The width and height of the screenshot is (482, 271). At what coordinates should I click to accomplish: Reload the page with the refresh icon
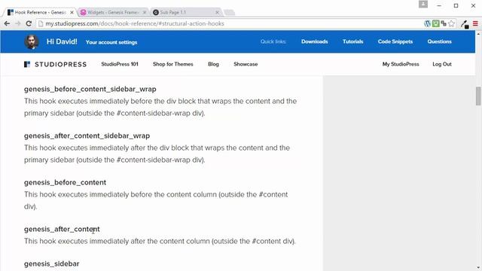29,23
